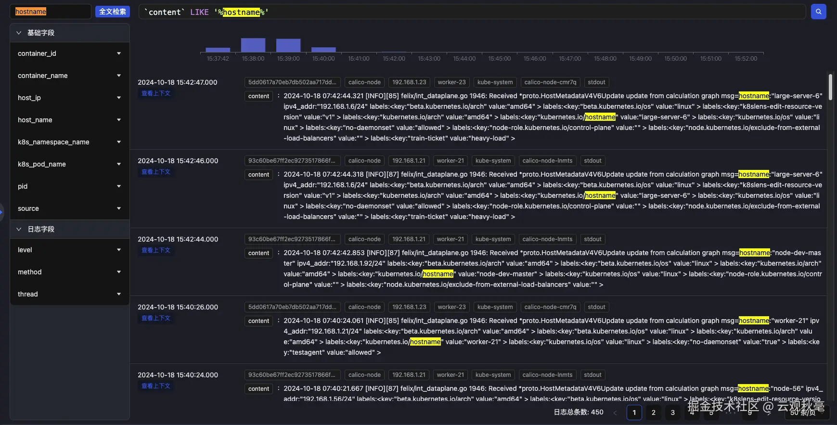Open 查看上下文 for the 15:42:46 log
This screenshot has width=837, height=425.
pyautogui.click(x=156, y=172)
